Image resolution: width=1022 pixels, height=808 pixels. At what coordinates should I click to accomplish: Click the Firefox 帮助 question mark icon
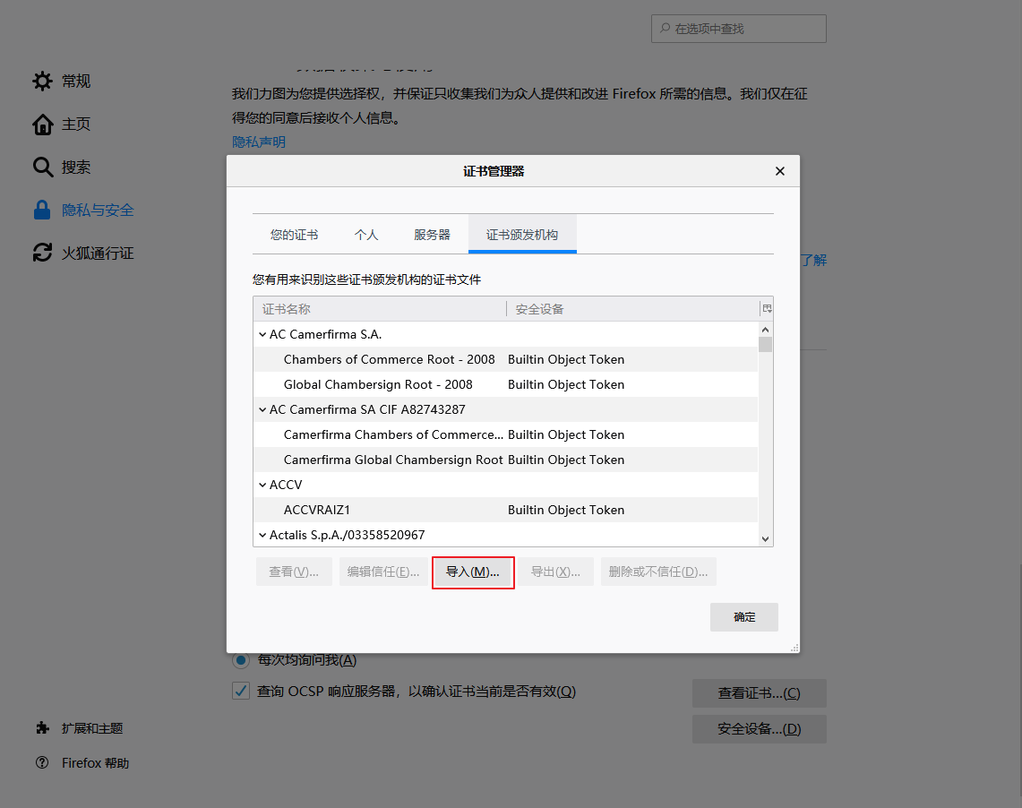tap(42, 762)
